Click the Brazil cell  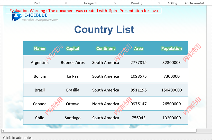coord(40,90)
